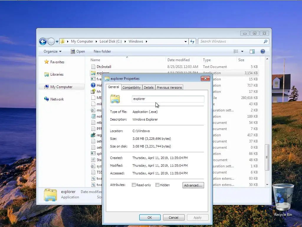Screen dimensions: 302x227
Task: Select Libraries in the navigation pane
Action: pyautogui.click(x=57, y=74)
